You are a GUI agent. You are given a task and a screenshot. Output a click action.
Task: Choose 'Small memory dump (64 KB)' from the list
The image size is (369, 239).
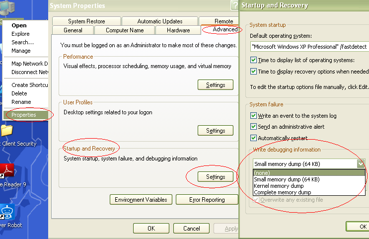click(x=309, y=179)
